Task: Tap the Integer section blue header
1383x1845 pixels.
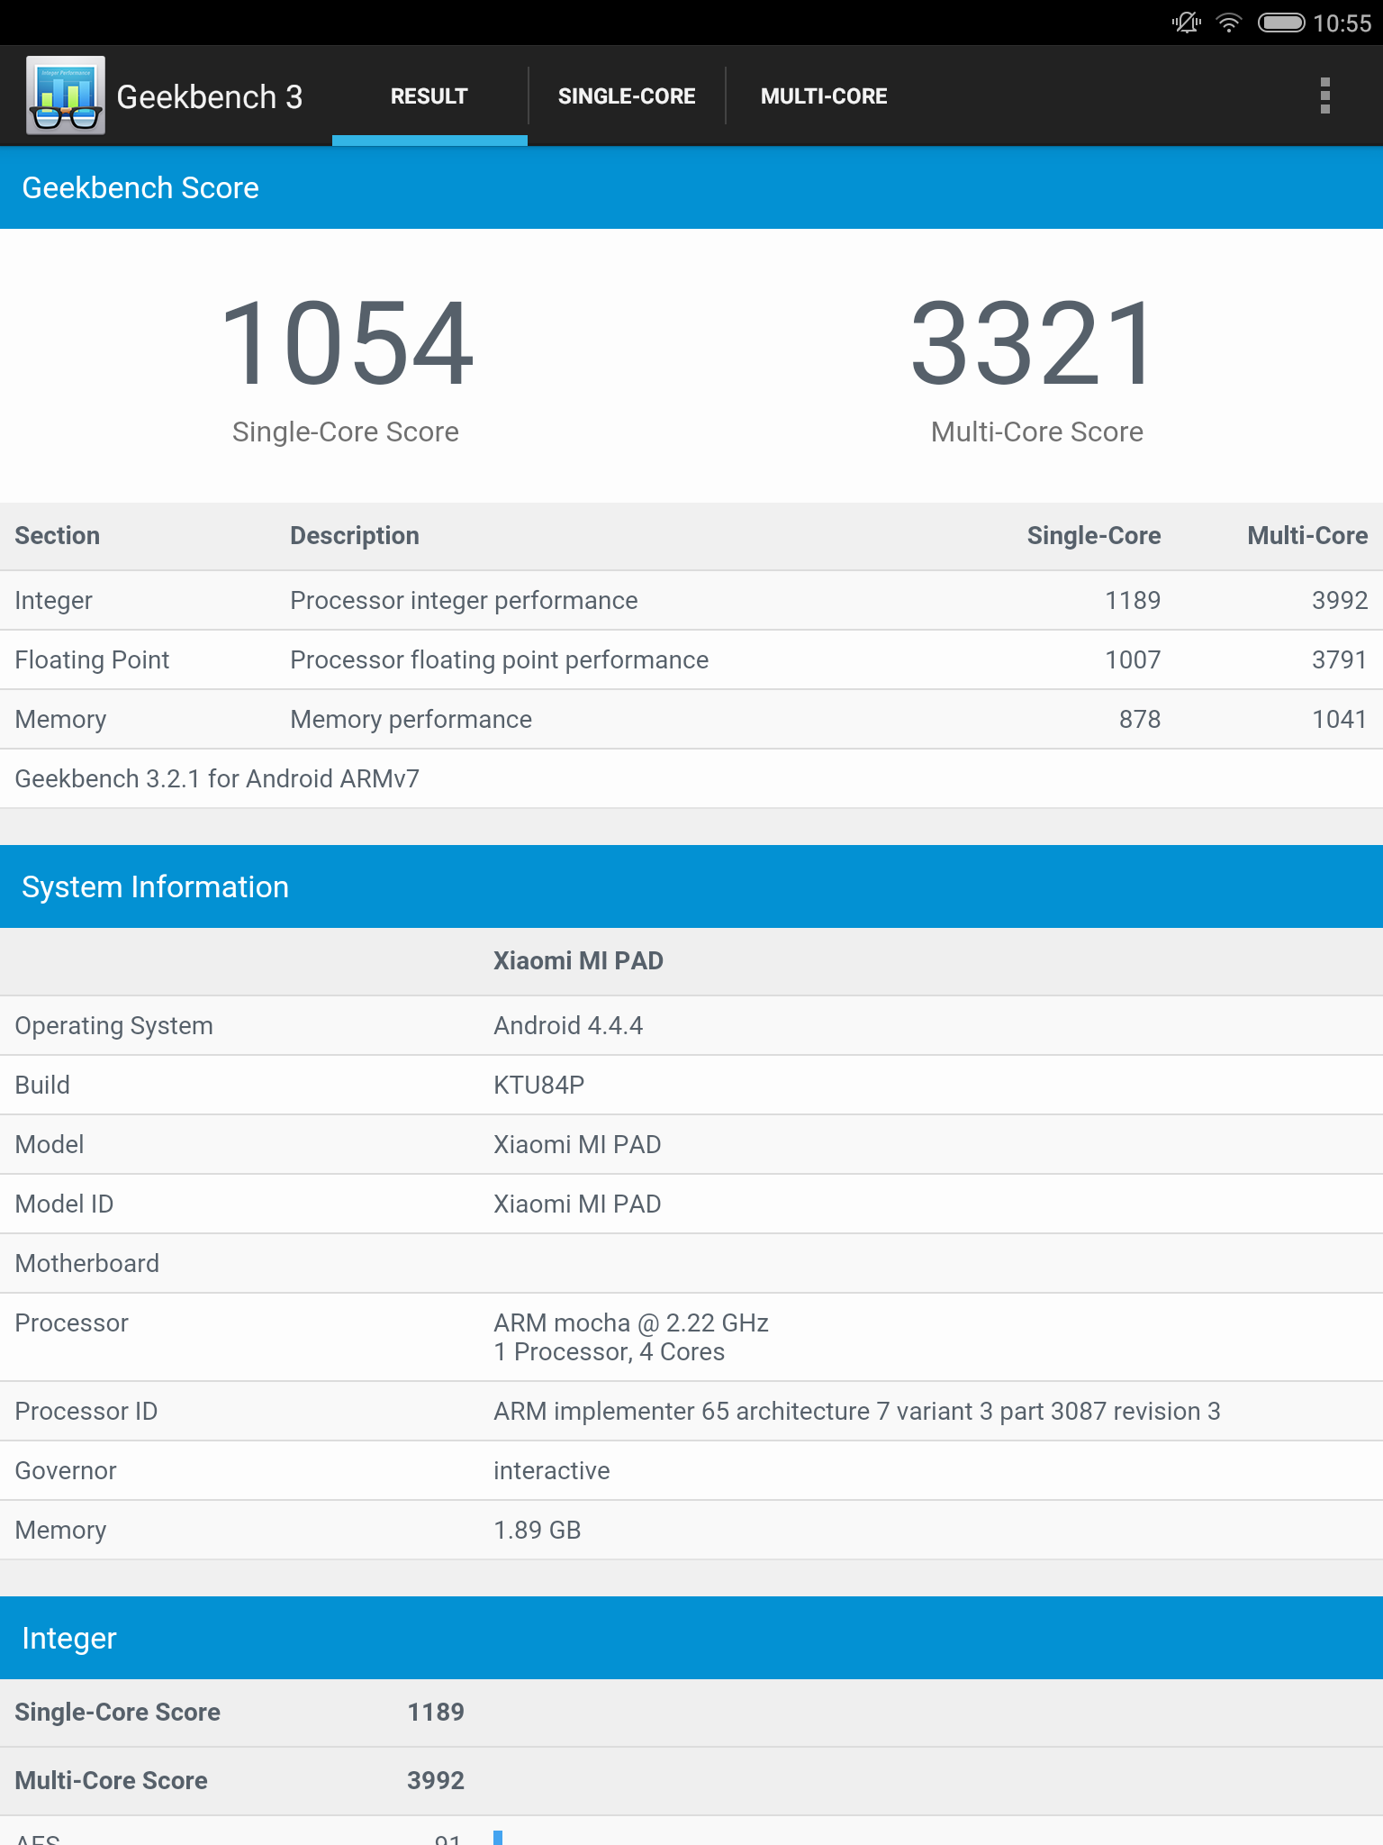Action: click(x=691, y=1638)
